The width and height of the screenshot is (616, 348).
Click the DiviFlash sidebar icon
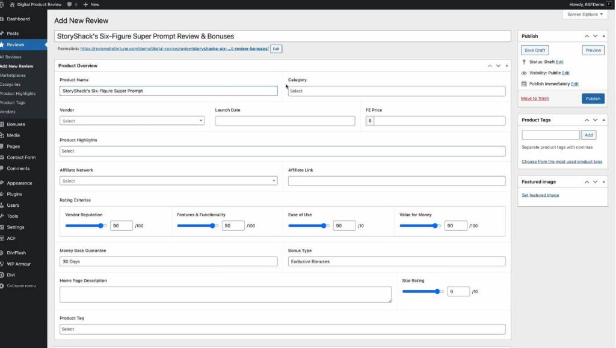(2, 252)
